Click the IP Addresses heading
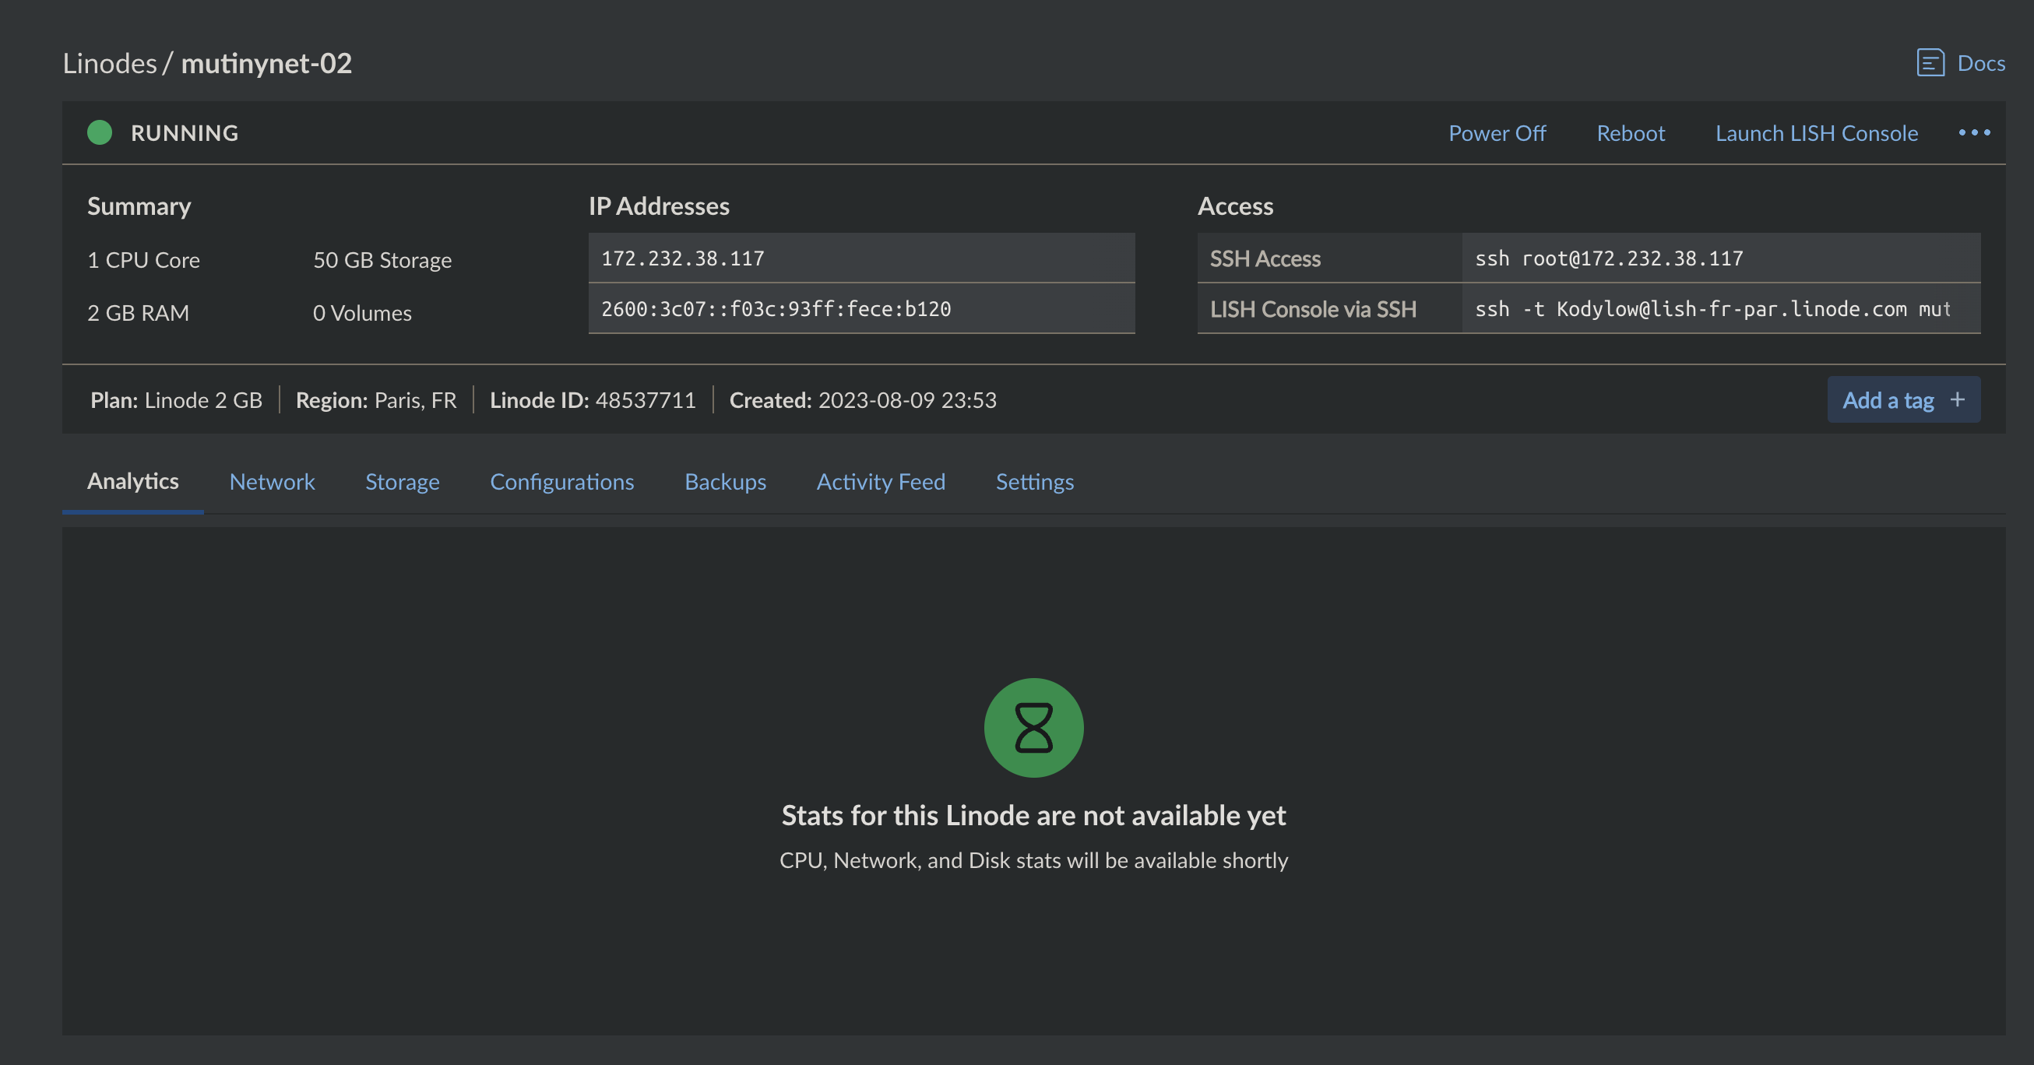The width and height of the screenshot is (2034, 1065). tap(659, 206)
